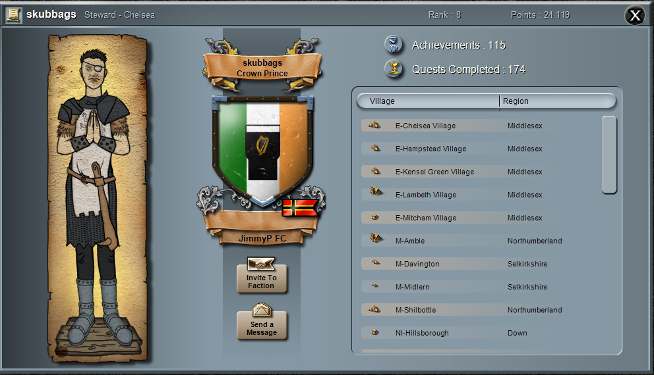The width and height of the screenshot is (654, 375).
Task: Select E-Mitcham Village row text
Action: [x=425, y=218]
